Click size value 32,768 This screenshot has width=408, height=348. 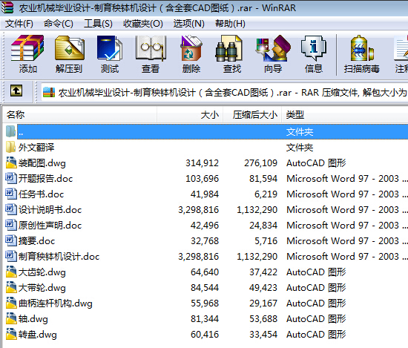click(x=205, y=241)
